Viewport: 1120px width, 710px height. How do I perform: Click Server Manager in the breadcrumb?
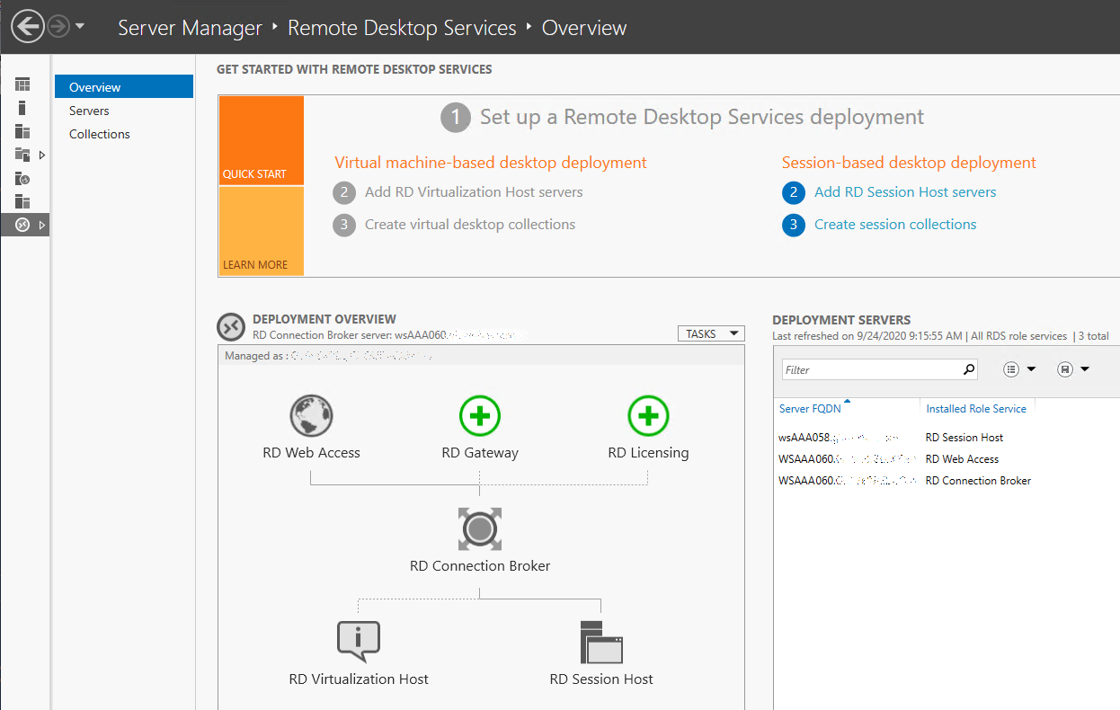(x=190, y=28)
